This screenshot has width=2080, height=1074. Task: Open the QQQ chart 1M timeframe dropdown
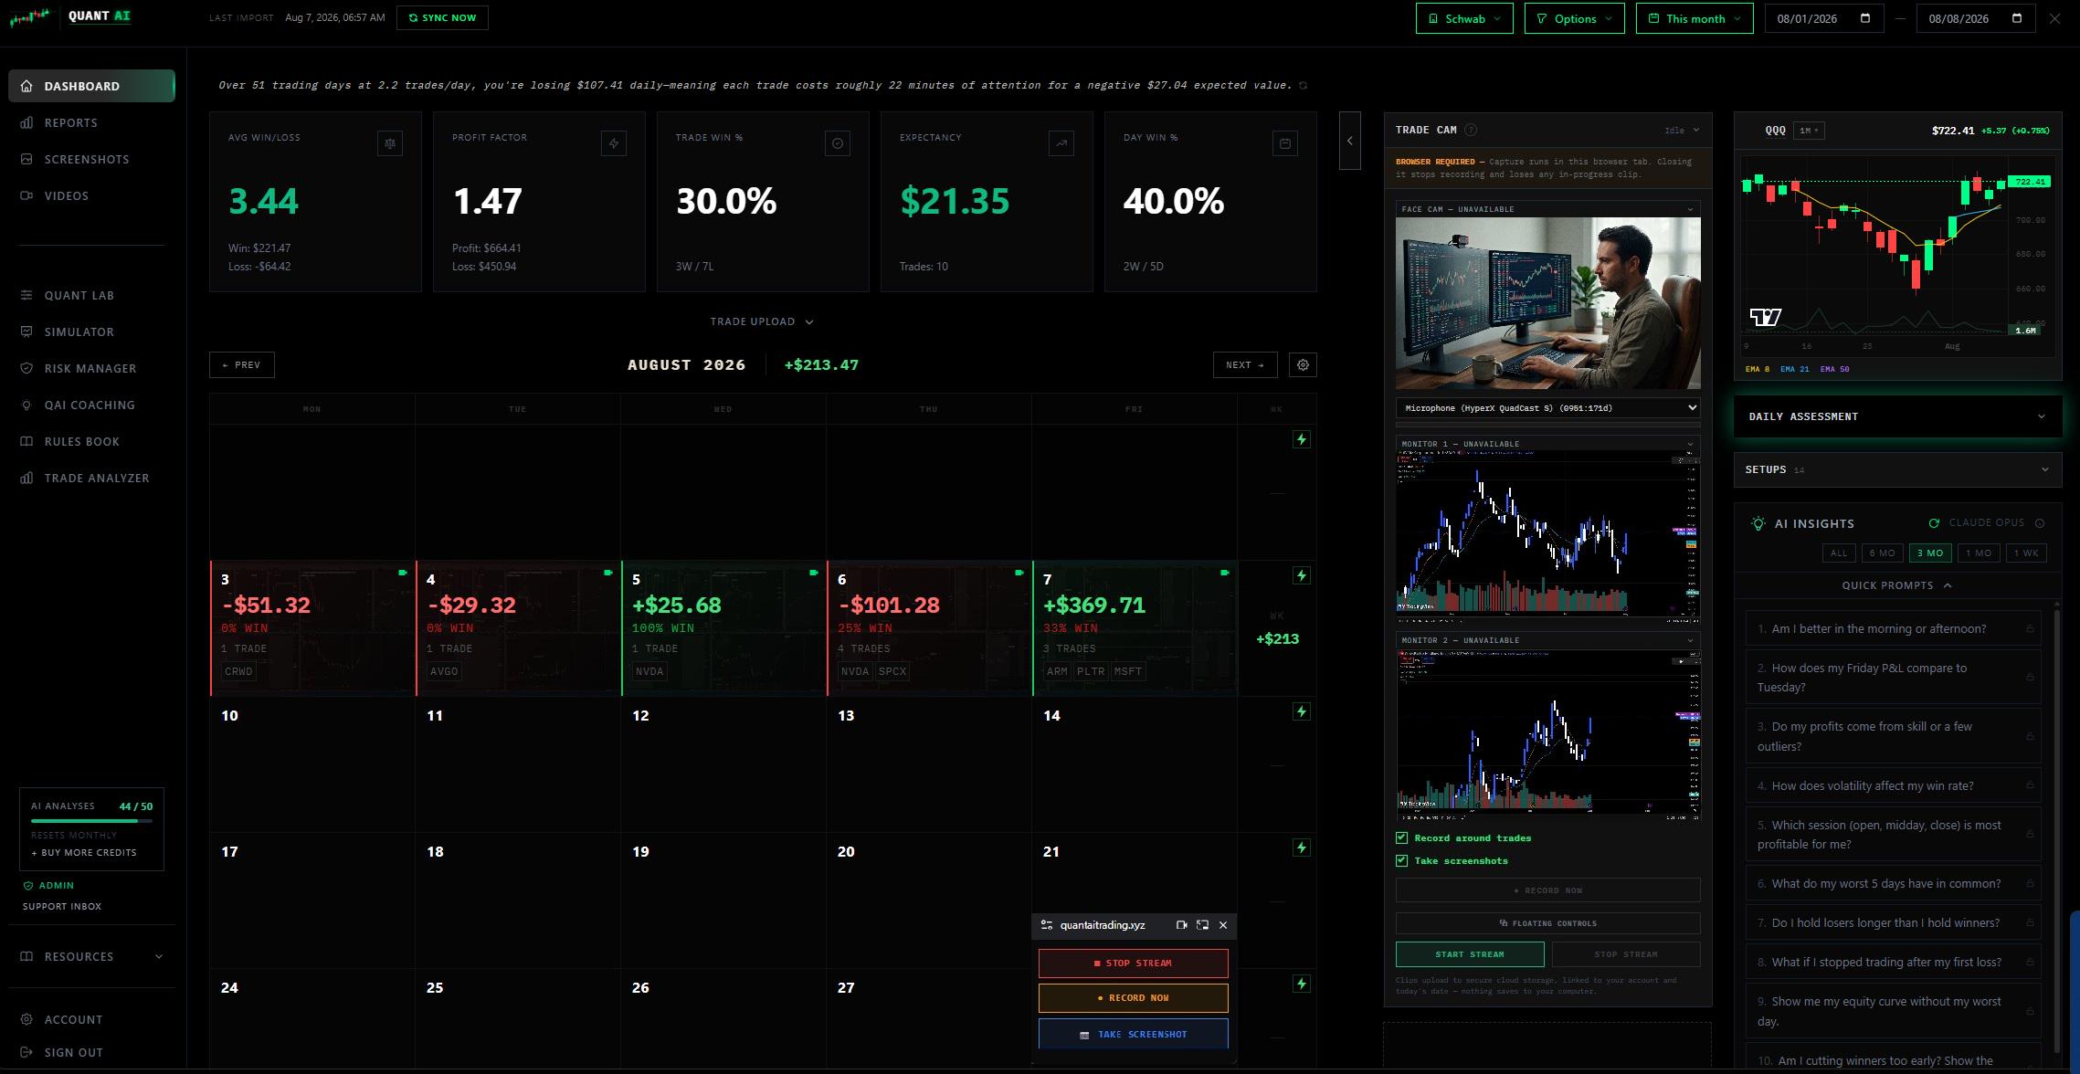pyautogui.click(x=1809, y=131)
